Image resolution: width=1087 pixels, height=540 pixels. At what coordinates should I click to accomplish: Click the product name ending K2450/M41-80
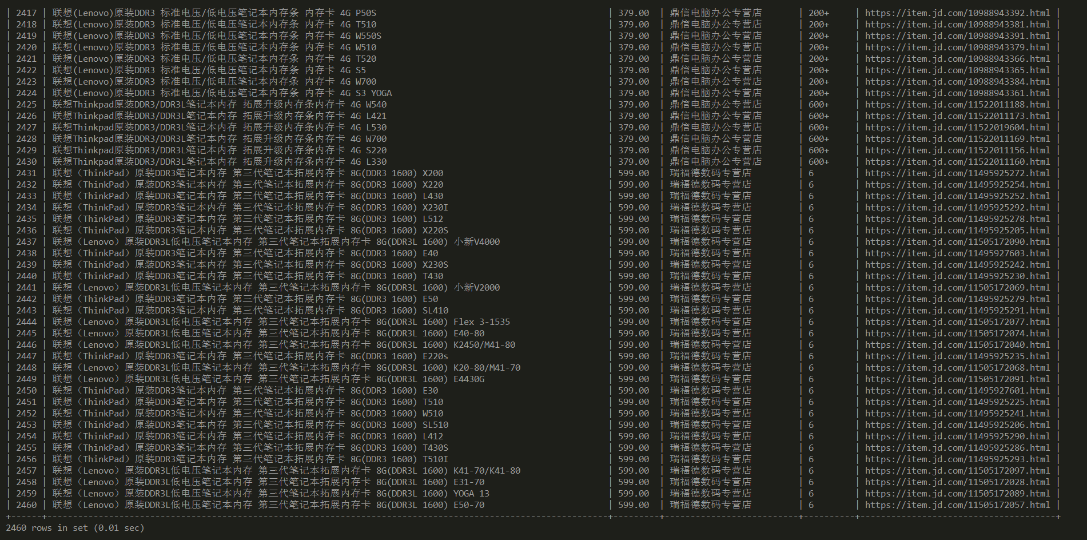[284, 344]
